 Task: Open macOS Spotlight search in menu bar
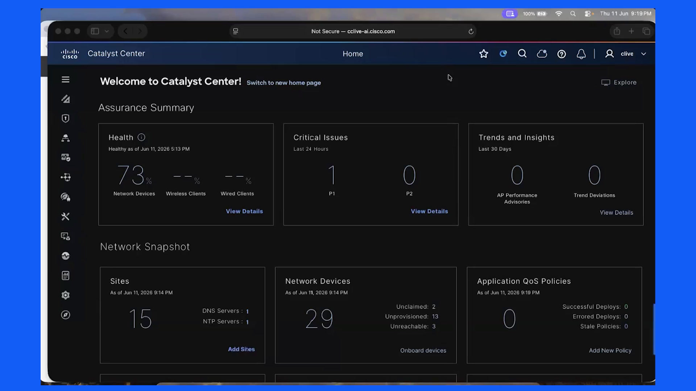573,14
